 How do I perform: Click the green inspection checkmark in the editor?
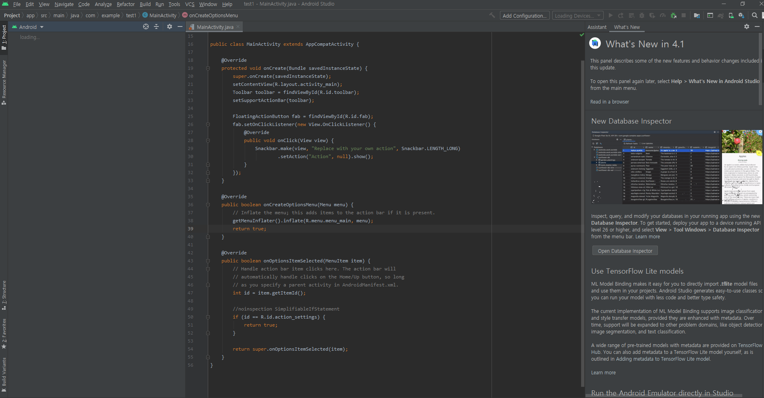pyautogui.click(x=582, y=35)
